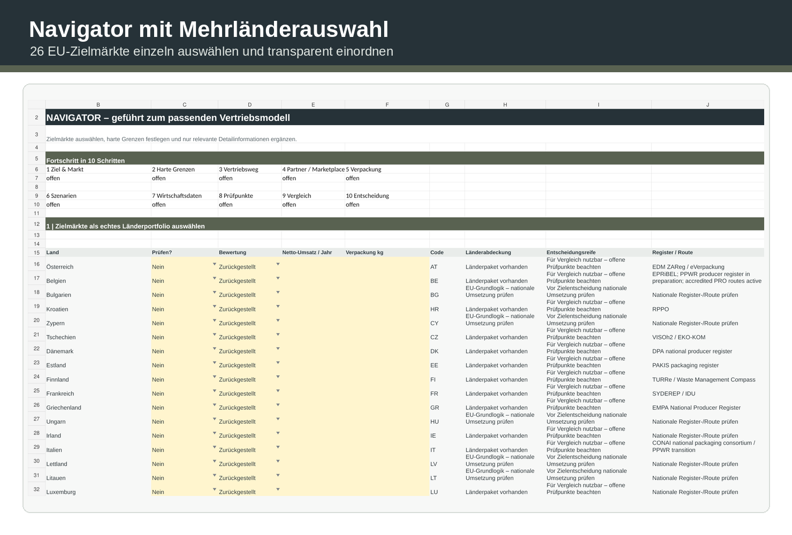Image resolution: width=792 pixels, height=535 pixels.
Task: Open Prüfen dropdown for Lettland
Action: click(x=215, y=461)
